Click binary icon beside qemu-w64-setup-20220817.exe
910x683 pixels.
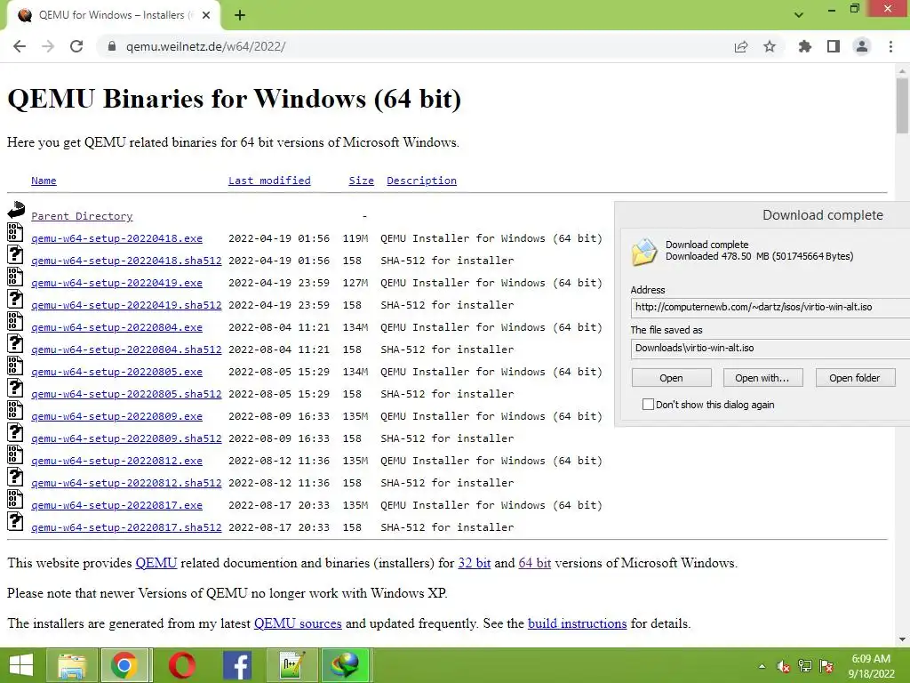pos(16,499)
